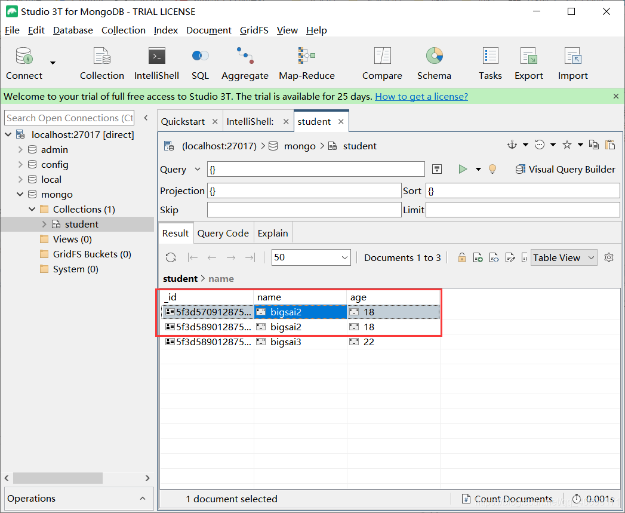This screenshot has height=513, width=625.
Task: Click the How to get a license link
Action: [x=421, y=97]
